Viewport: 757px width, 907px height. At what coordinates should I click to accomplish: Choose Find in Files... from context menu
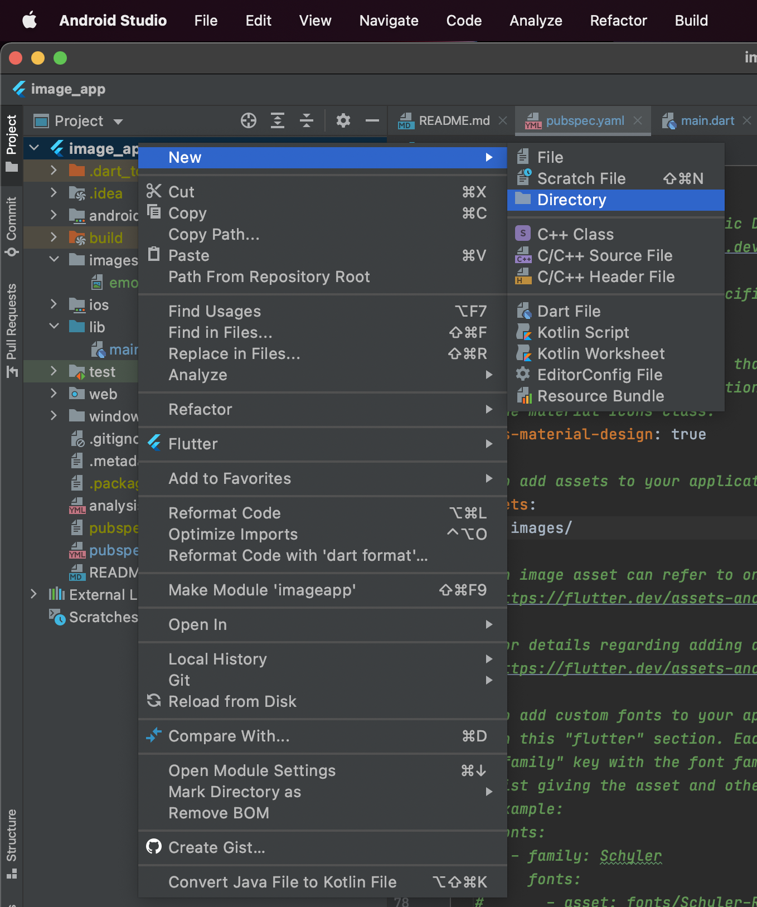322,333
